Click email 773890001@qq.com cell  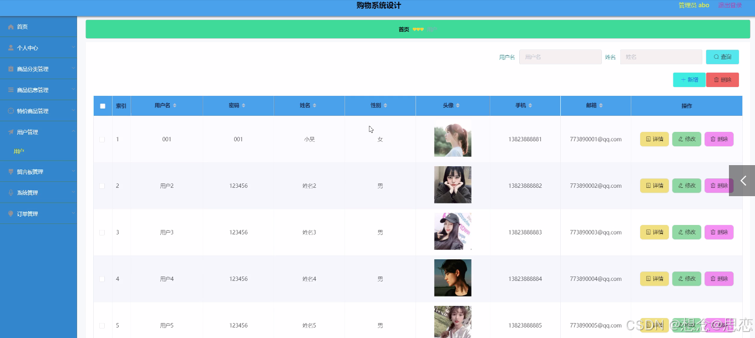tap(596, 140)
